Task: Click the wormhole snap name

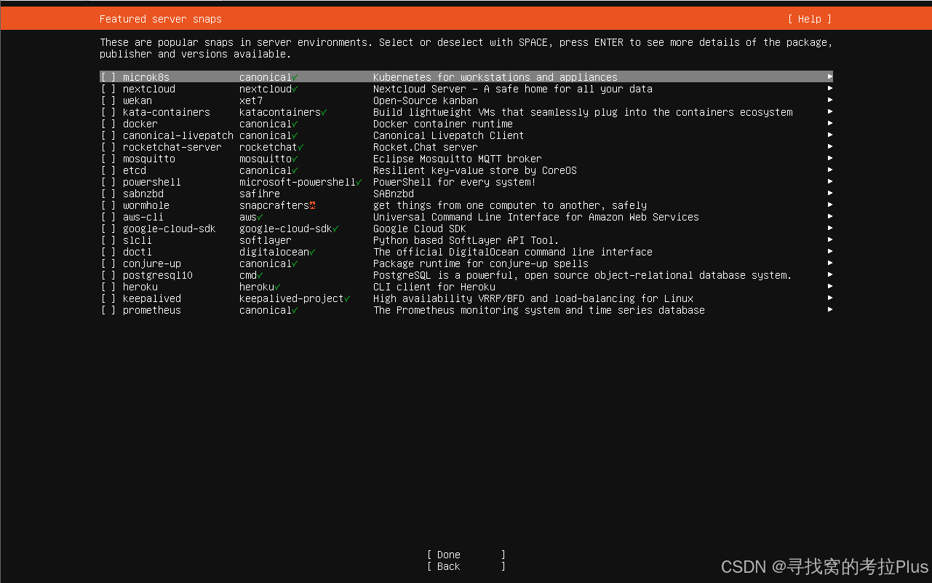Action: pyautogui.click(x=146, y=205)
